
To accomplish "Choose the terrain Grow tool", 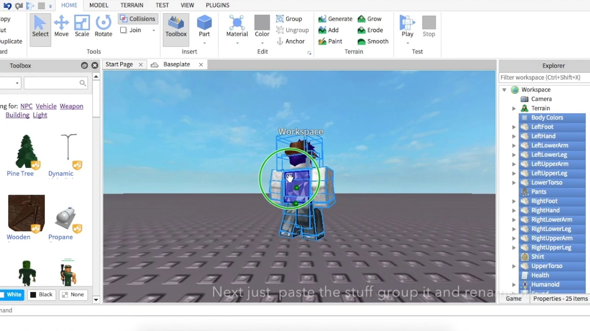I will 370,19.
